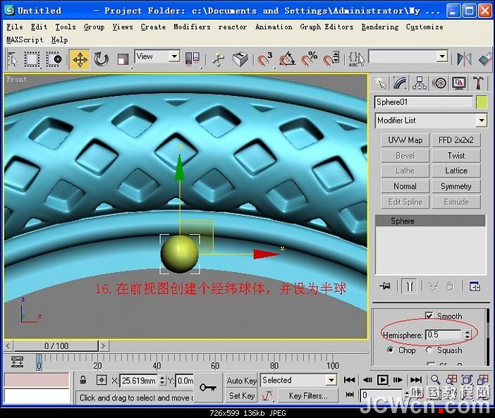Viewport: 495px width, 418px height.
Task: Toggle the Smooth checkbox
Action: (x=429, y=316)
